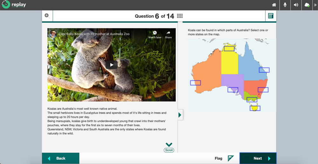318x164 pixels.
Task: Select Northern Territory on the map
Action: (x=229, y=49)
